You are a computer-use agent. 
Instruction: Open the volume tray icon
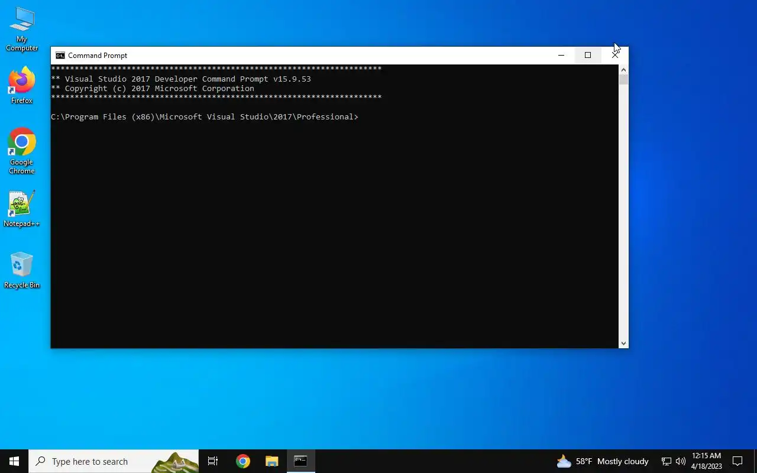[681, 461]
